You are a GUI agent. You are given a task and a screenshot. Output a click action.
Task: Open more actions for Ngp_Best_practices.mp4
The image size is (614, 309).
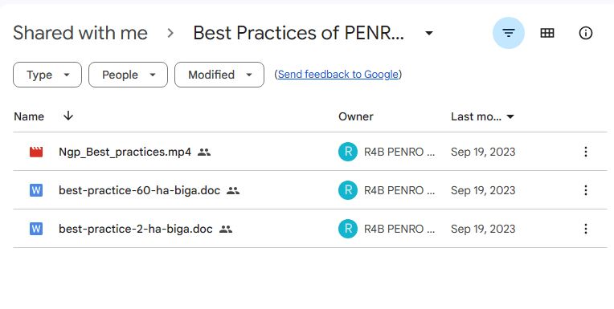pos(585,152)
